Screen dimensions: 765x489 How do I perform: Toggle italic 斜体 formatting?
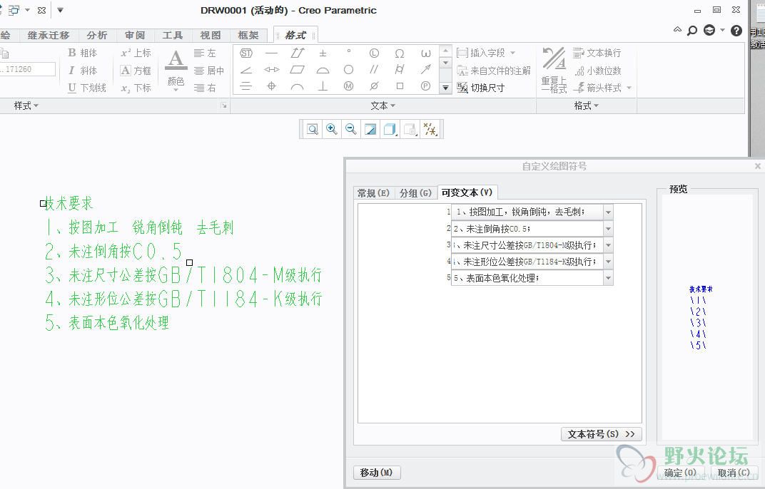pos(83,71)
